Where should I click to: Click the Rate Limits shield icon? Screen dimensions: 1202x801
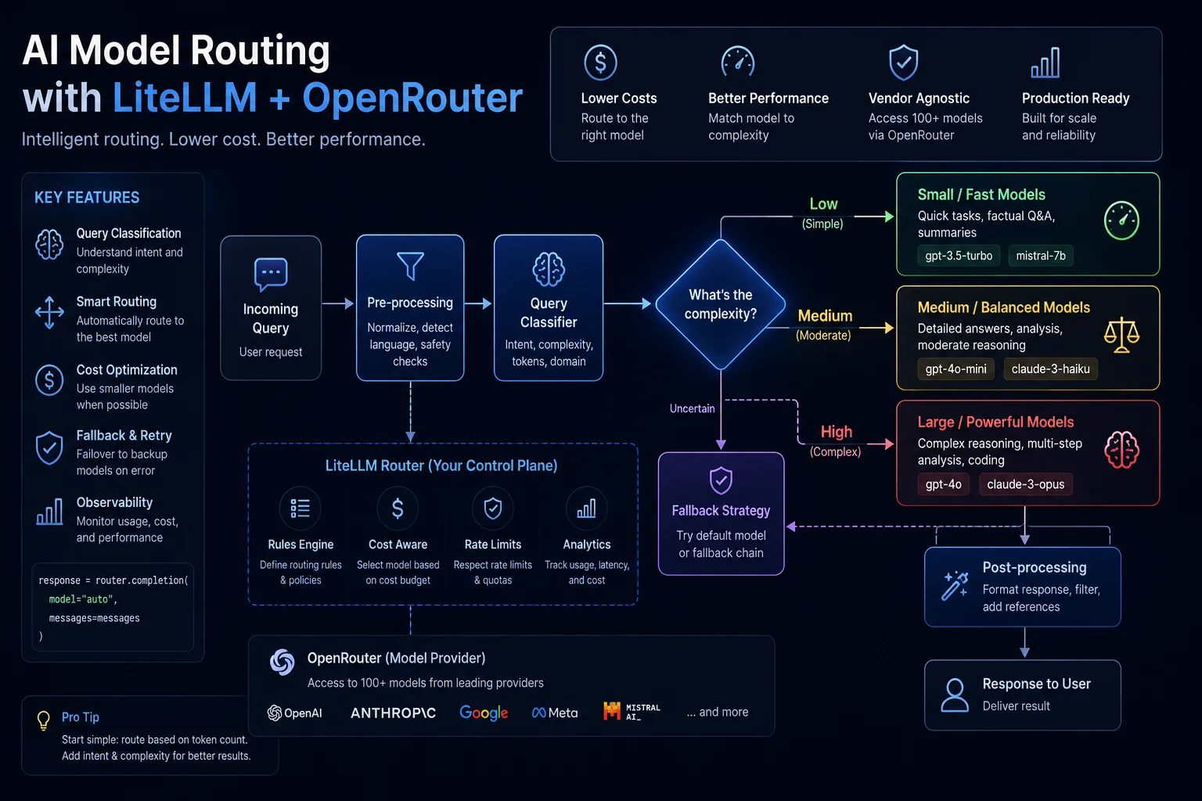493,508
